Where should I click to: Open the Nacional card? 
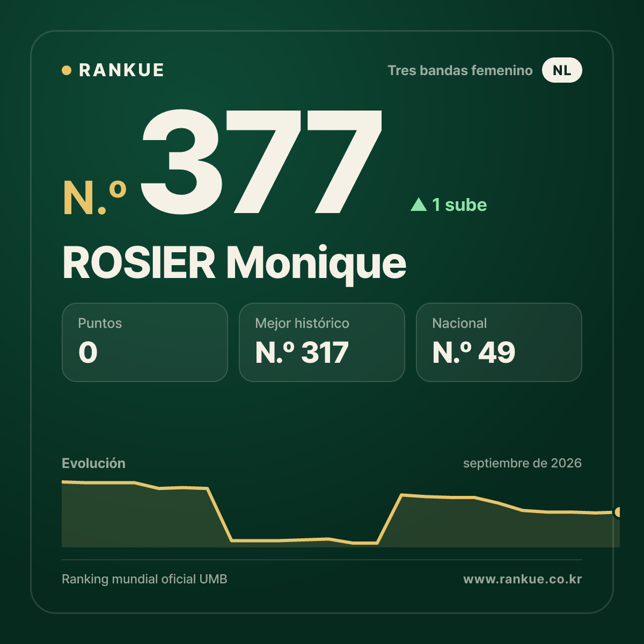click(499, 342)
